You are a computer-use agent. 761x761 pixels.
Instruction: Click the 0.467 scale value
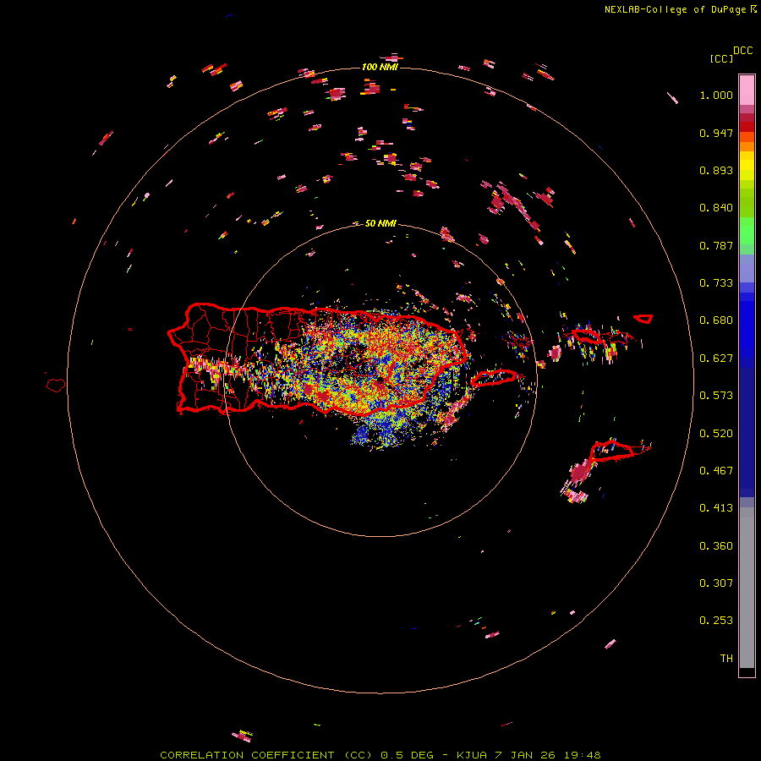click(x=716, y=471)
